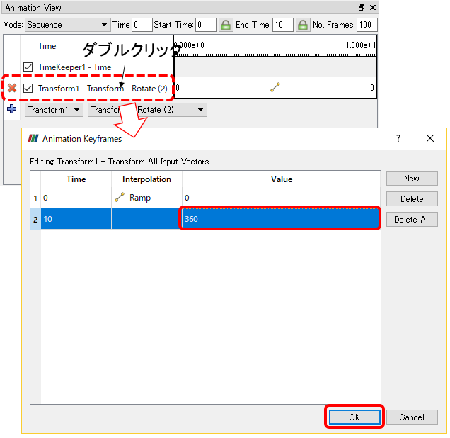The image size is (450, 438).
Task: Click the No. Frames input field
Action: tap(367, 25)
